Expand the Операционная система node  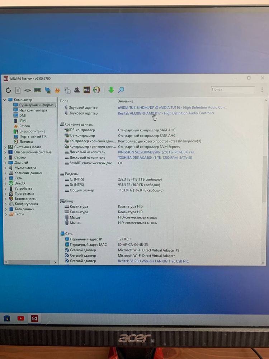point(5,152)
